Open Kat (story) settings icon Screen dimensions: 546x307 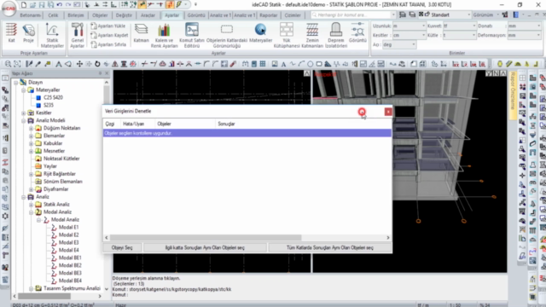[x=11, y=33]
